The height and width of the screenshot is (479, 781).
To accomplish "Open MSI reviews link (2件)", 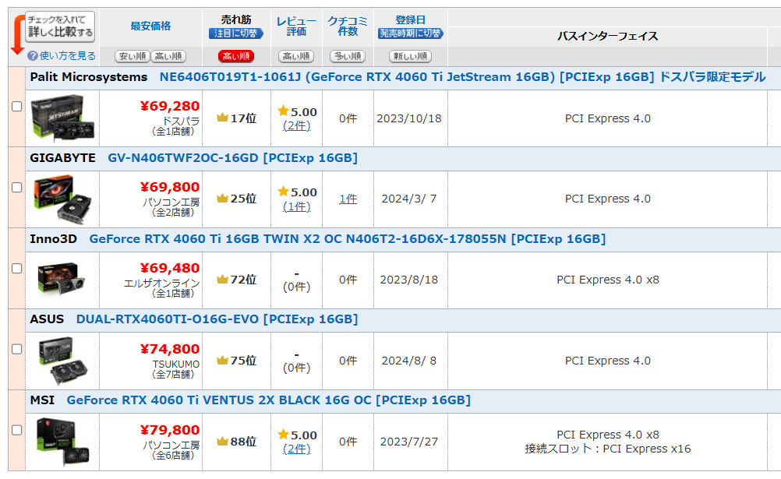I will coord(297,449).
